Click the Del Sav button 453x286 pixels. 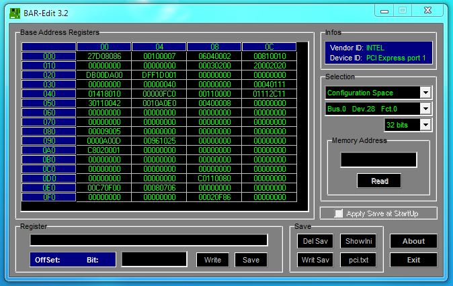(x=315, y=241)
